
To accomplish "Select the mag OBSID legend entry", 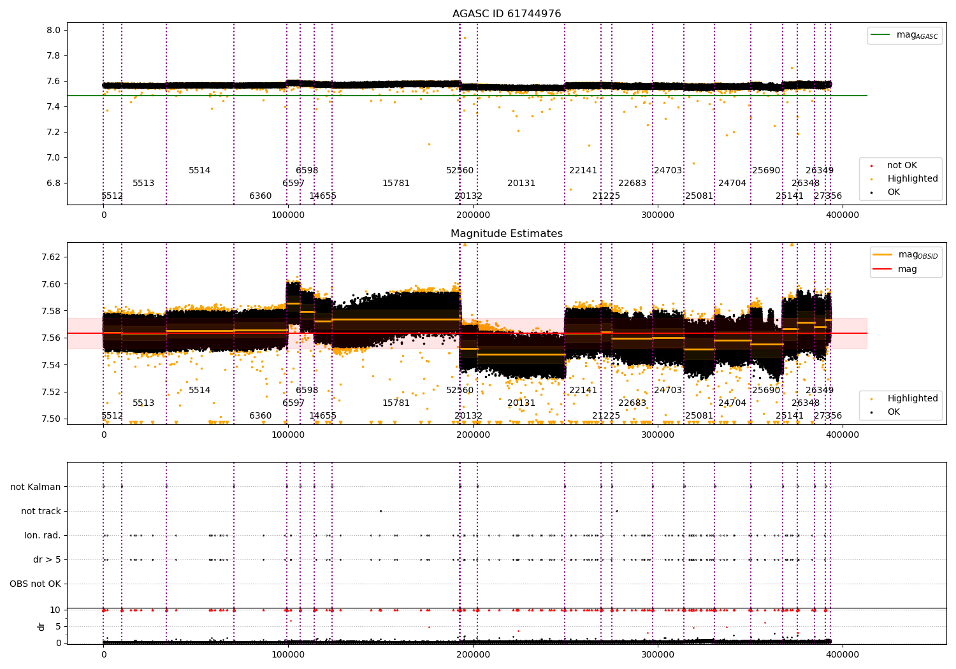I will pyautogui.click(x=906, y=255).
